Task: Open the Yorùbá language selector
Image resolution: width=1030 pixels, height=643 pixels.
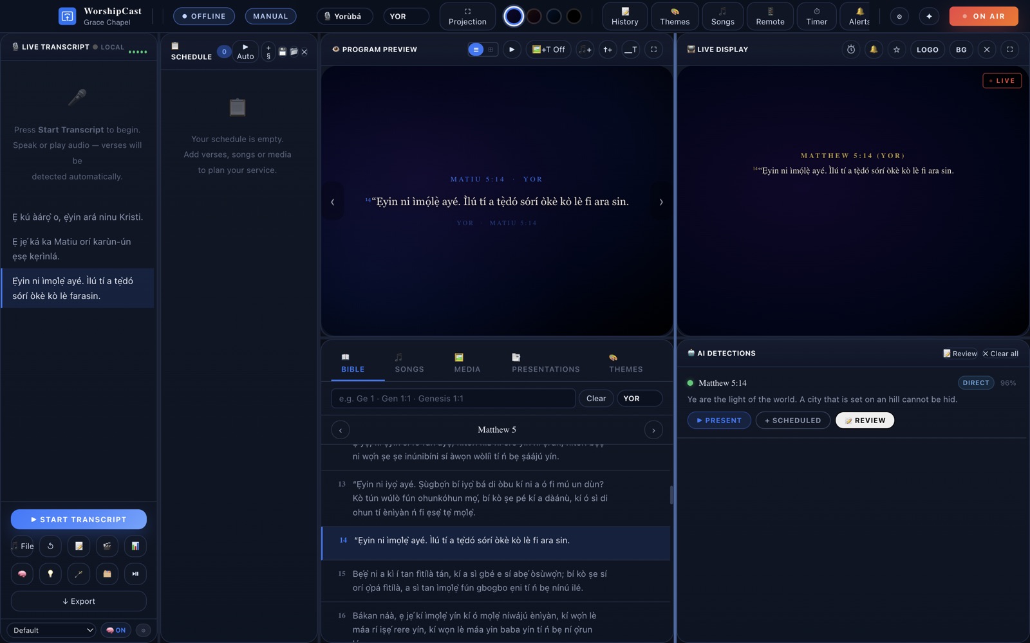Action: pos(344,16)
